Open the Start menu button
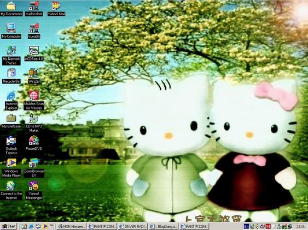The image size is (308, 230). (x=9, y=226)
